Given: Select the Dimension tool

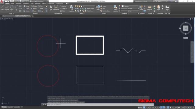Looking at the screenshot, I should 56,8.
